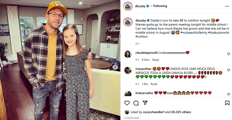
Task: Click the verified badge beside the header username
Action: (x=148, y=6)
